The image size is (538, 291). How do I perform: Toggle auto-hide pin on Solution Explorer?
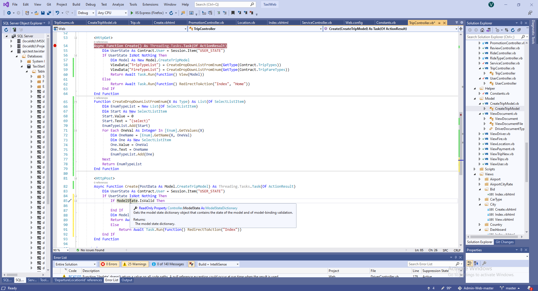[x=521, y=23]
